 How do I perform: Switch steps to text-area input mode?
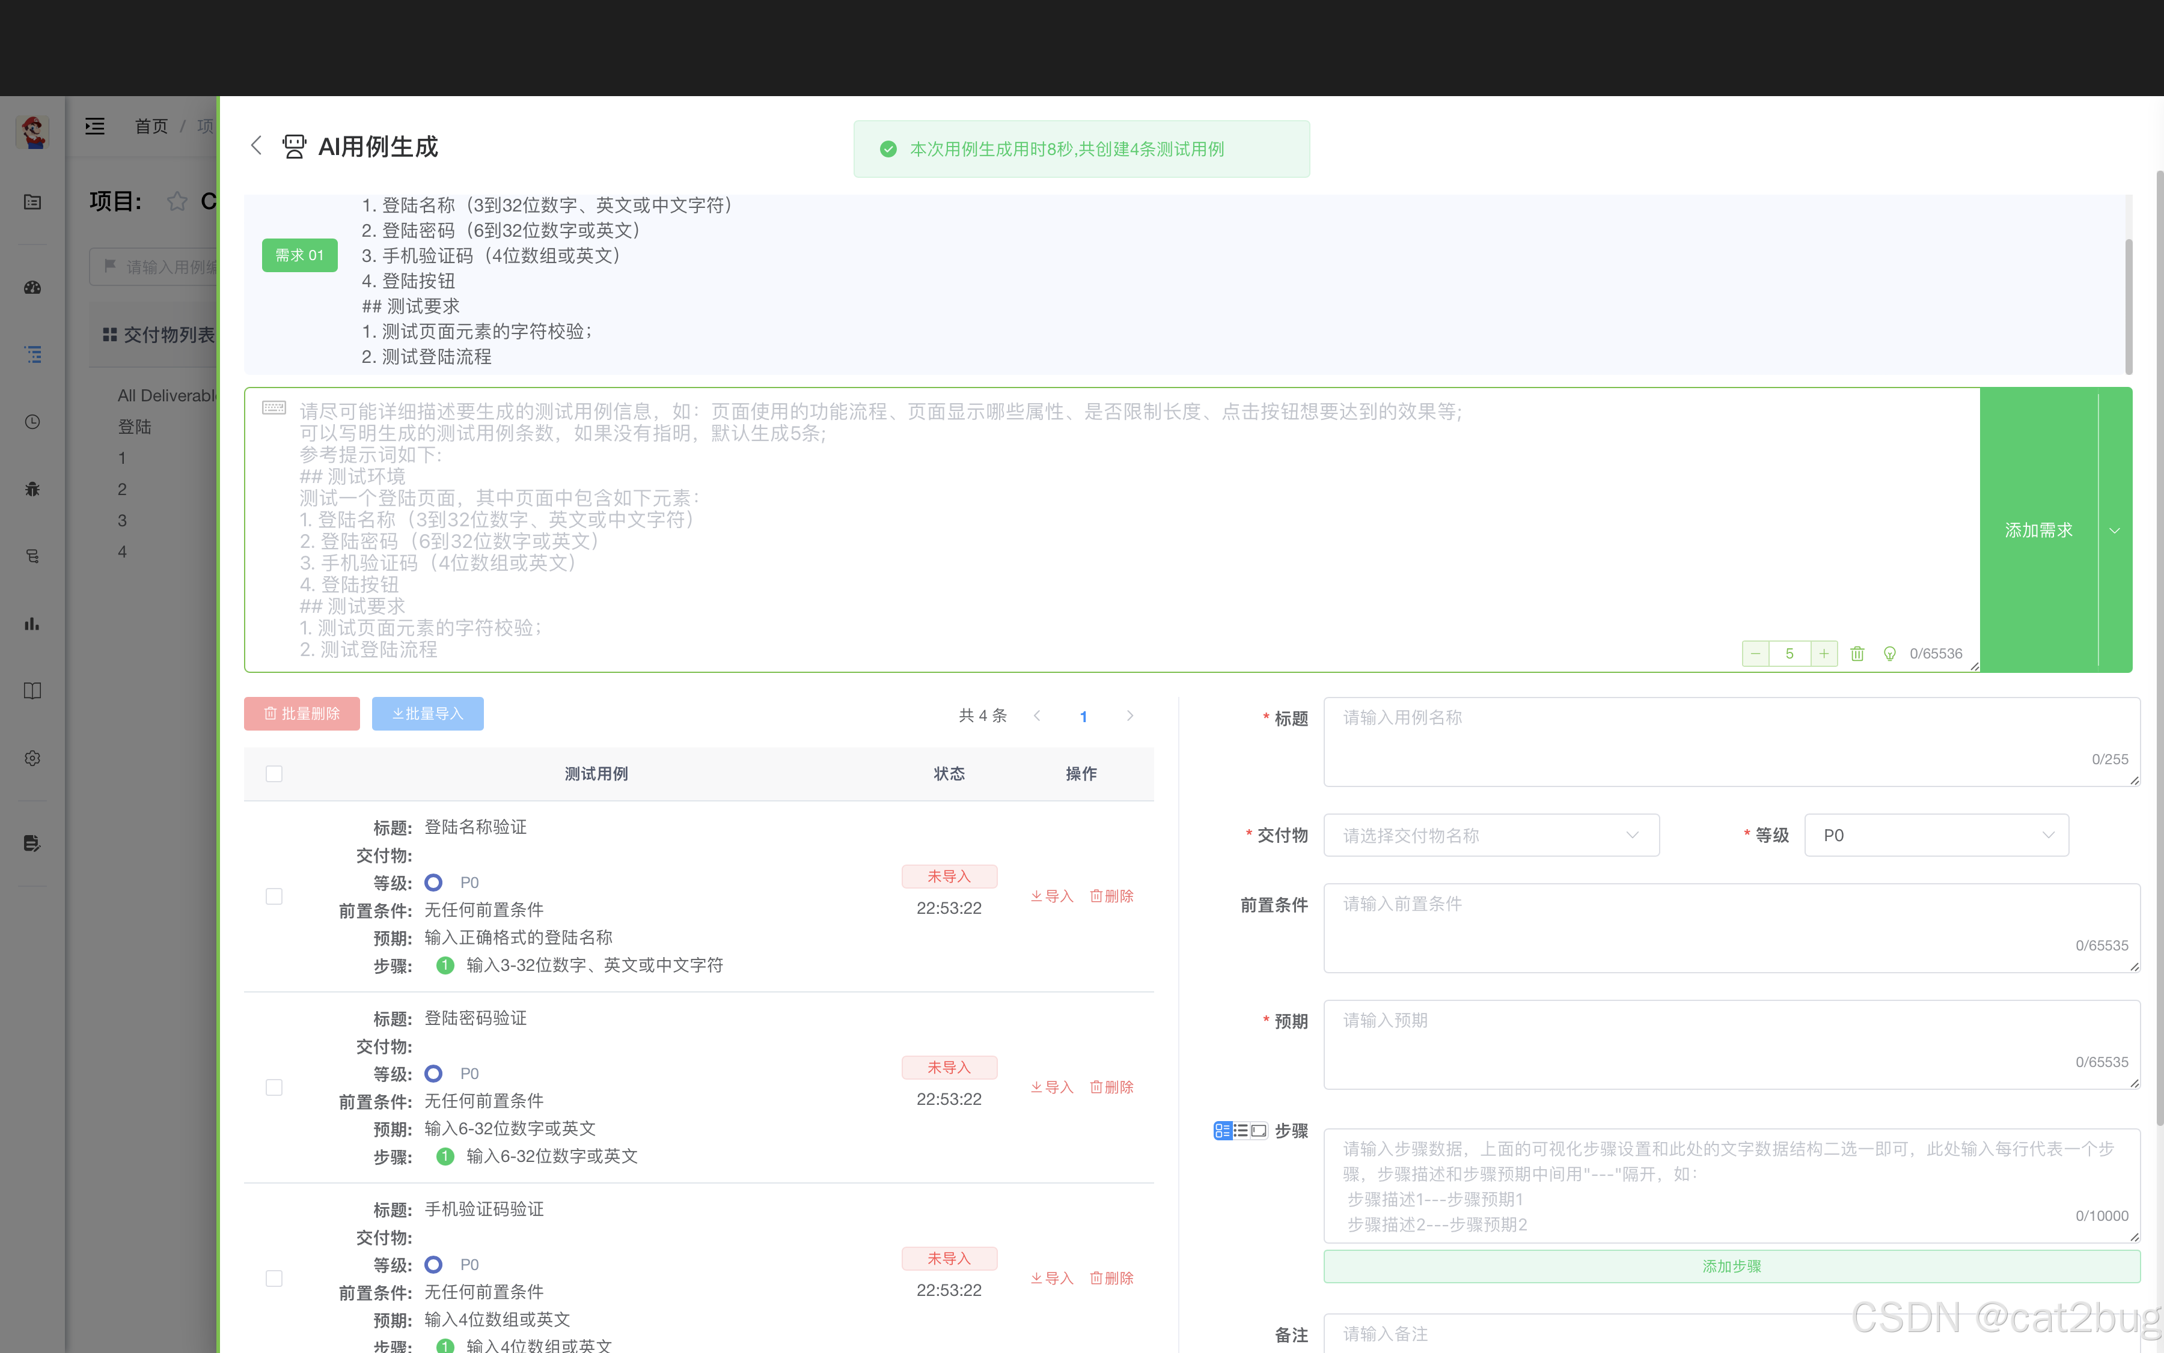1259,1130
